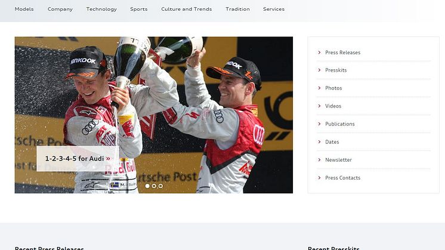Screen dimensions: 445x250
Task: Open the Newsletter link
Action: click(x=338, y=160)
